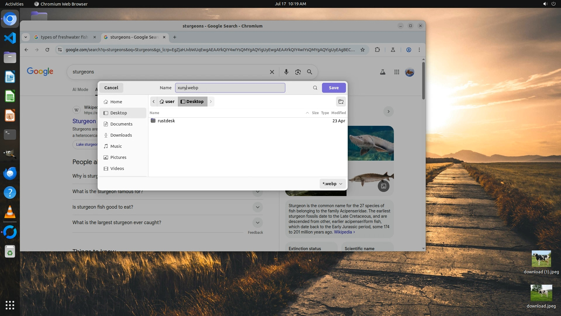
Task: Clear the search box with X icon
Action: point(272,72)
